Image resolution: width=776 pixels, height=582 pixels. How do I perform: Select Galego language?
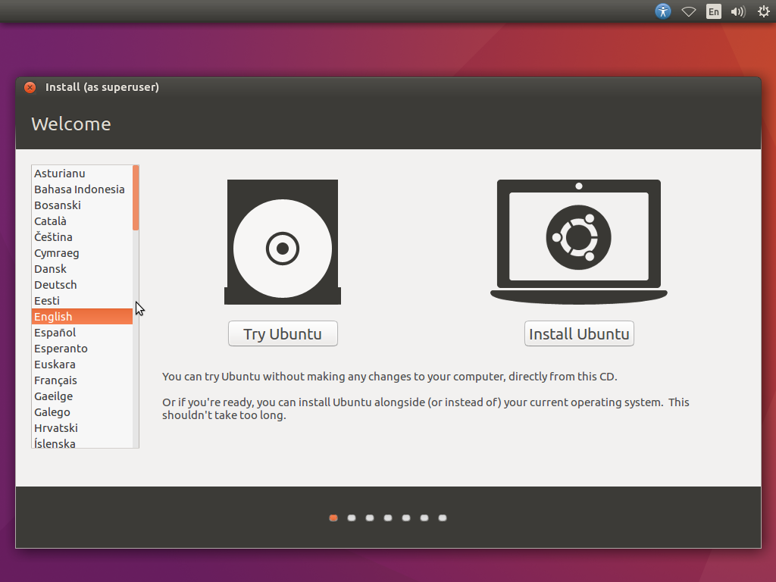(x=82, y=411)
